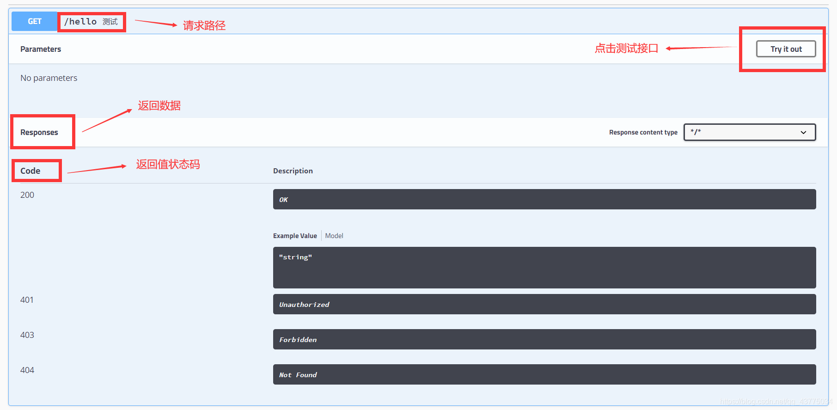The image size is (837, 410).
Task: Click the dropdown chevron arrow for content type
Action: [x=803, y=133]
